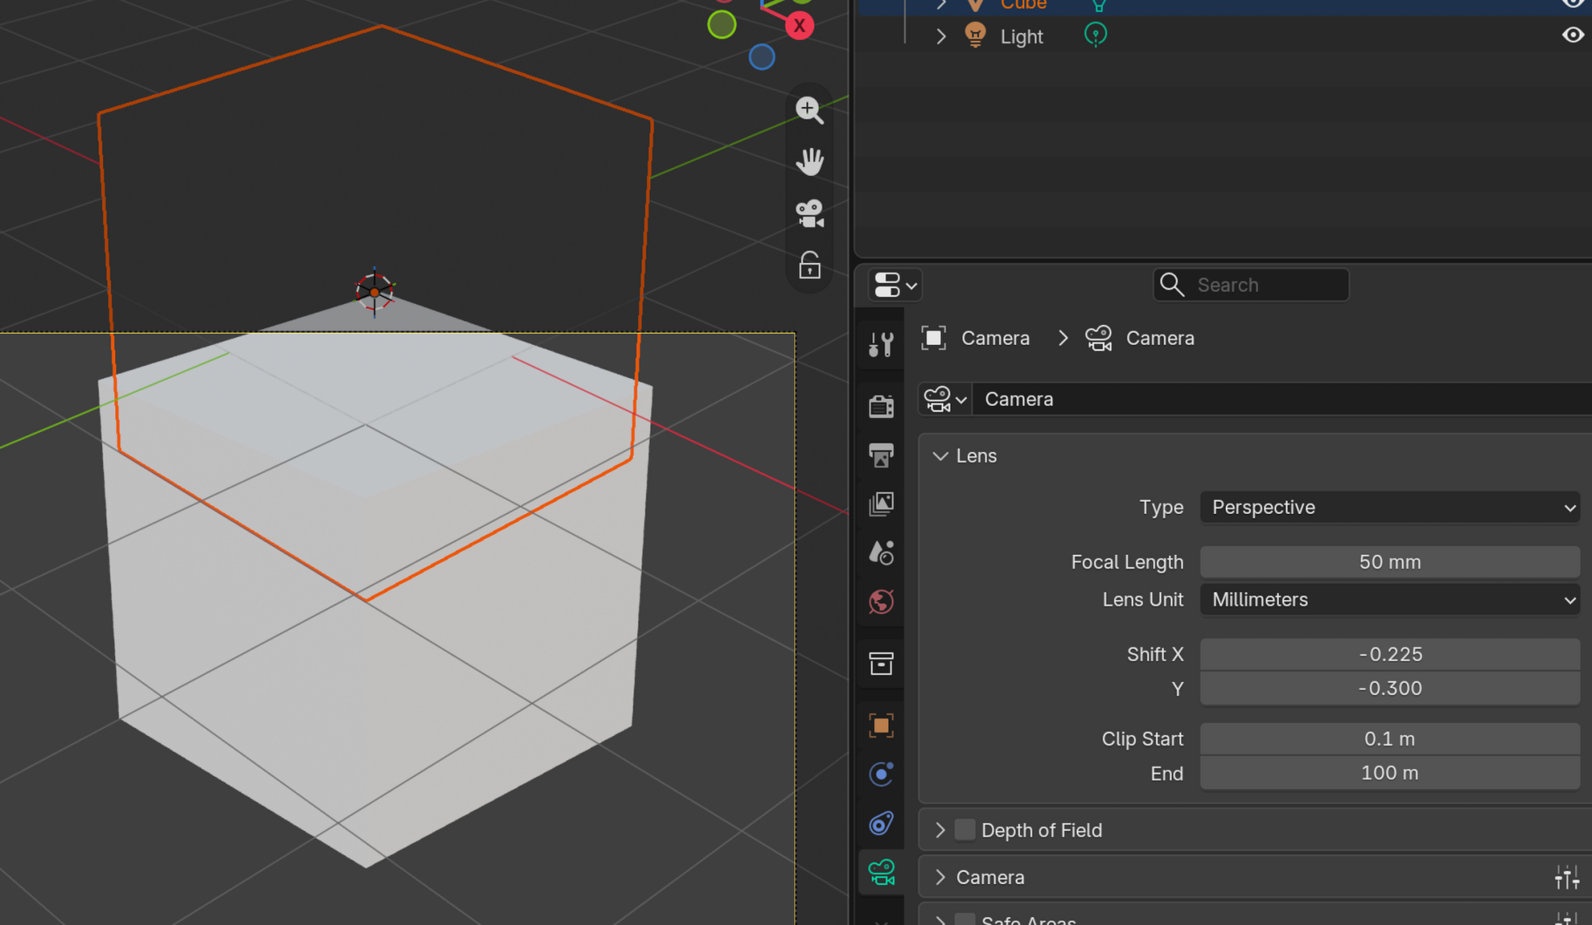1592x925 pixels.
Task: Click the lock camera to view icon
Action: point(810,265)
